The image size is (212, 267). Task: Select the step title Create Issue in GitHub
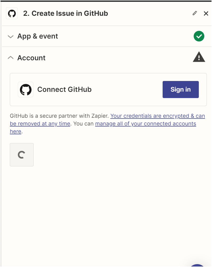click(x=65, y=13)
